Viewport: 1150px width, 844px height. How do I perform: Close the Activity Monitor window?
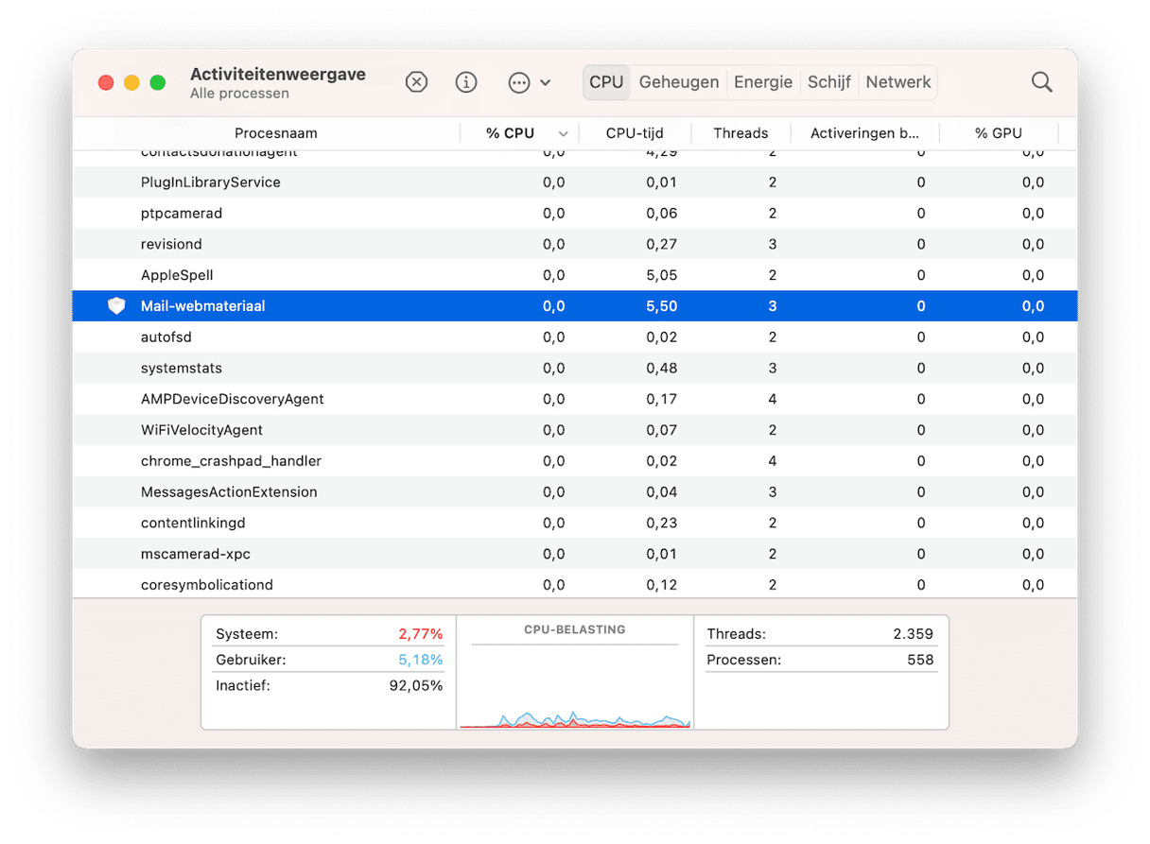click(x=106, y=83)
